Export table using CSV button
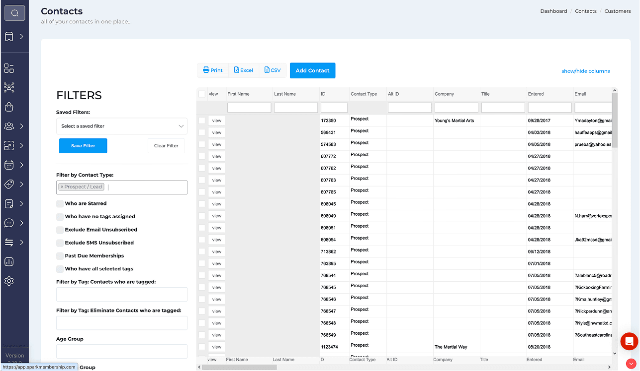 [273, 70]
